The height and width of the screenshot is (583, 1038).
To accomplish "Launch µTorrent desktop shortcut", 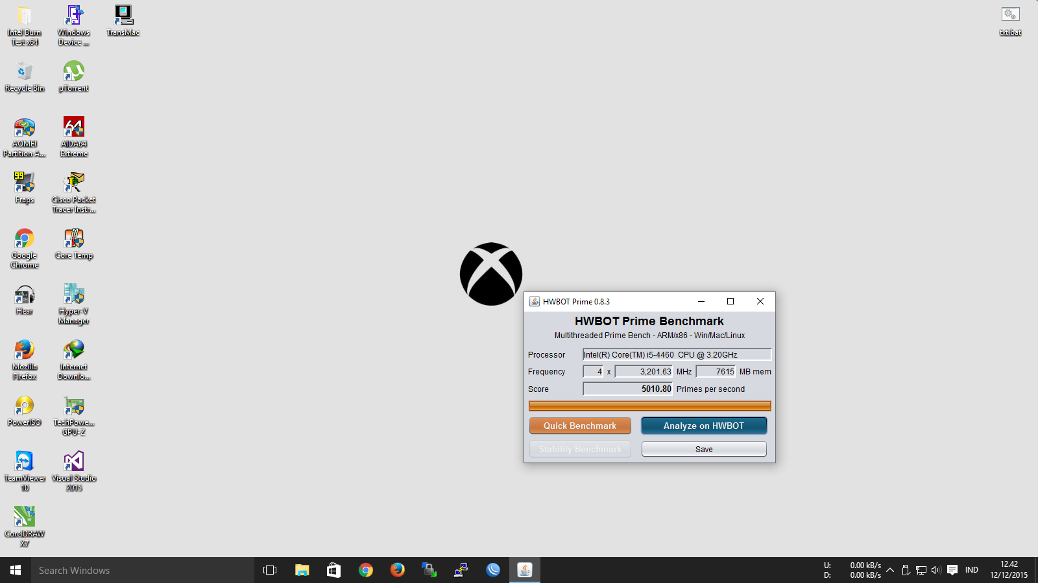I will click(74, 76).
